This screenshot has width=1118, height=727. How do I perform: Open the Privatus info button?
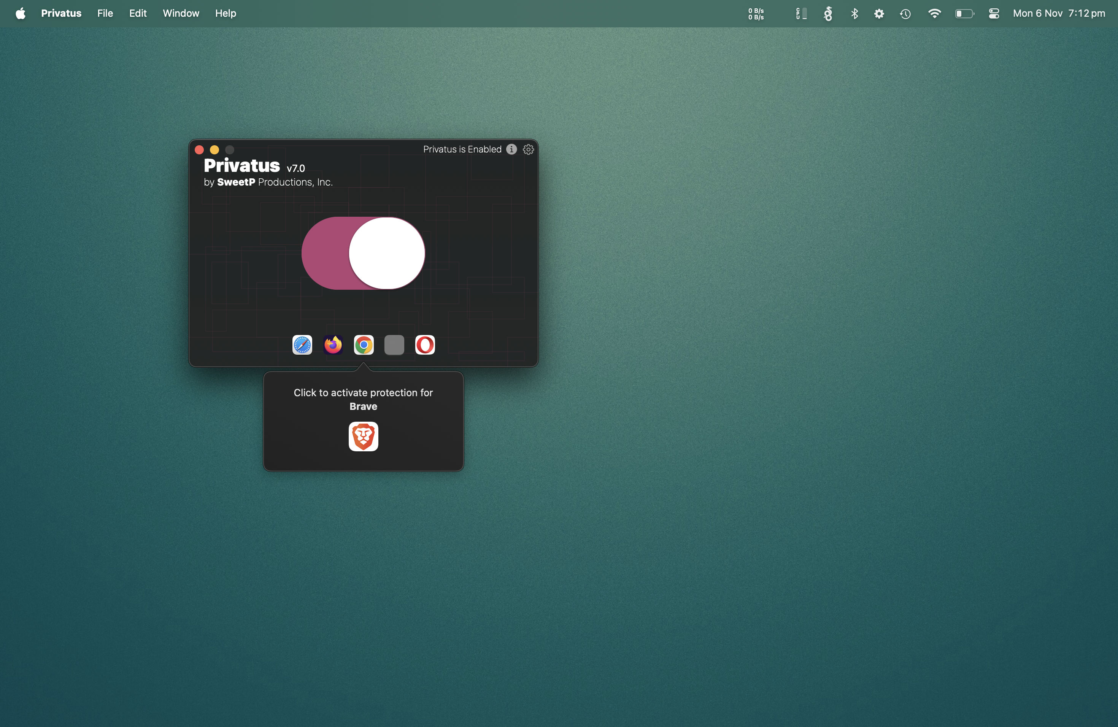[x=511, y=149]
